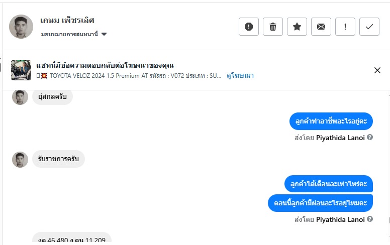Image resolution: width=390 pixels, height=245 pixels.
Task: Flag conversation with the exclamation mark icon
Action: [x=345, y=27]
